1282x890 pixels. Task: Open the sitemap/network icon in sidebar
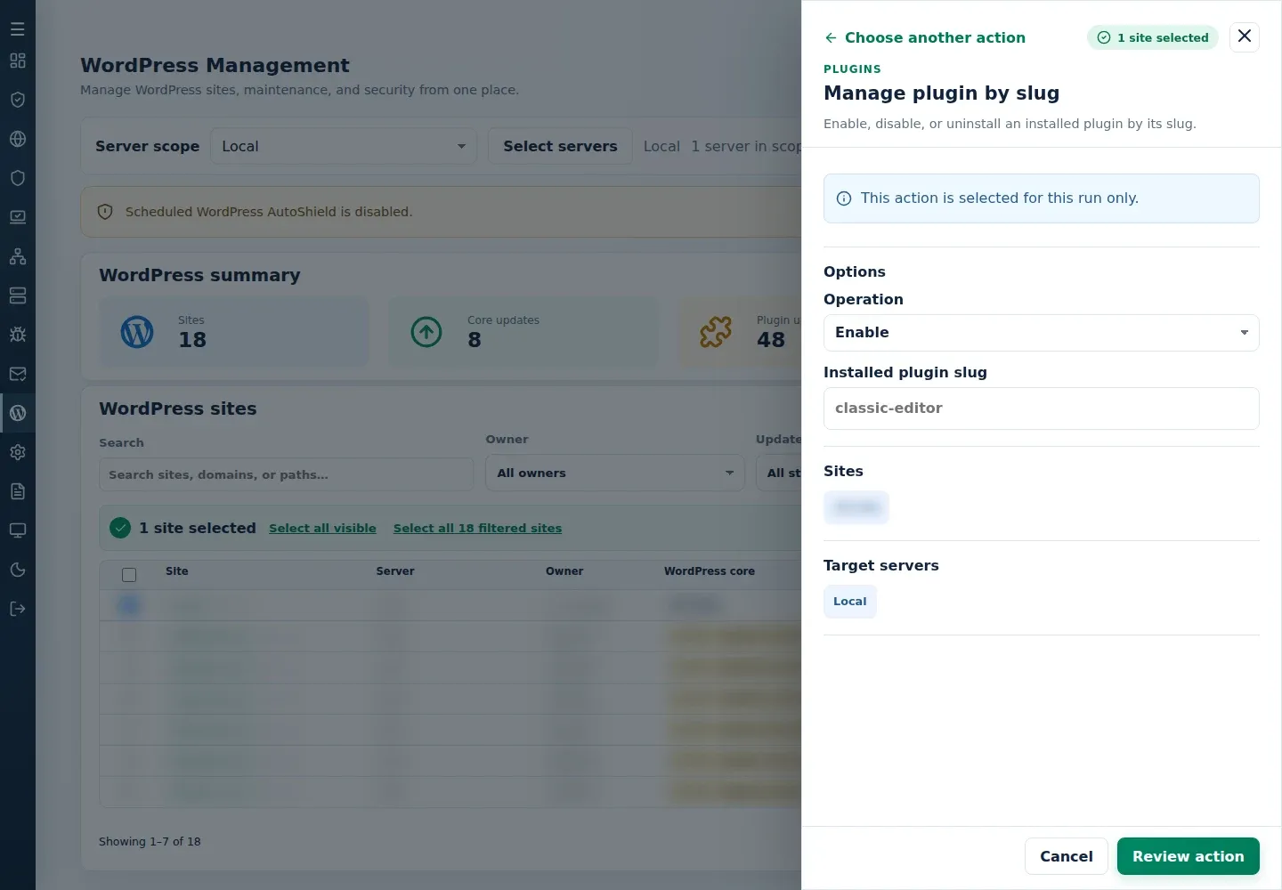(x=18, y=256)
